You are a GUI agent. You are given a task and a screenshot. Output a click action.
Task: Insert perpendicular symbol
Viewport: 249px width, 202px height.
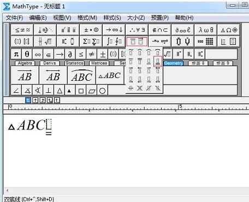tap(49, 90)
